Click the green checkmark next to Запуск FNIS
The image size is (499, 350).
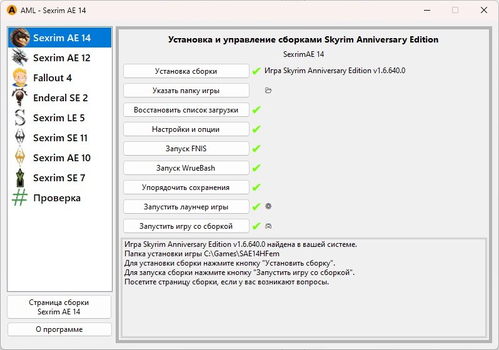click(x=256, y=149)
